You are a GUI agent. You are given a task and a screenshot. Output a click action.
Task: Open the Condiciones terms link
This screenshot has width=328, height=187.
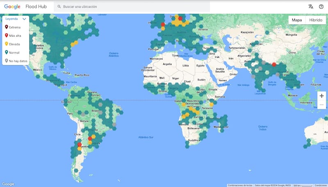pos(321,185)
